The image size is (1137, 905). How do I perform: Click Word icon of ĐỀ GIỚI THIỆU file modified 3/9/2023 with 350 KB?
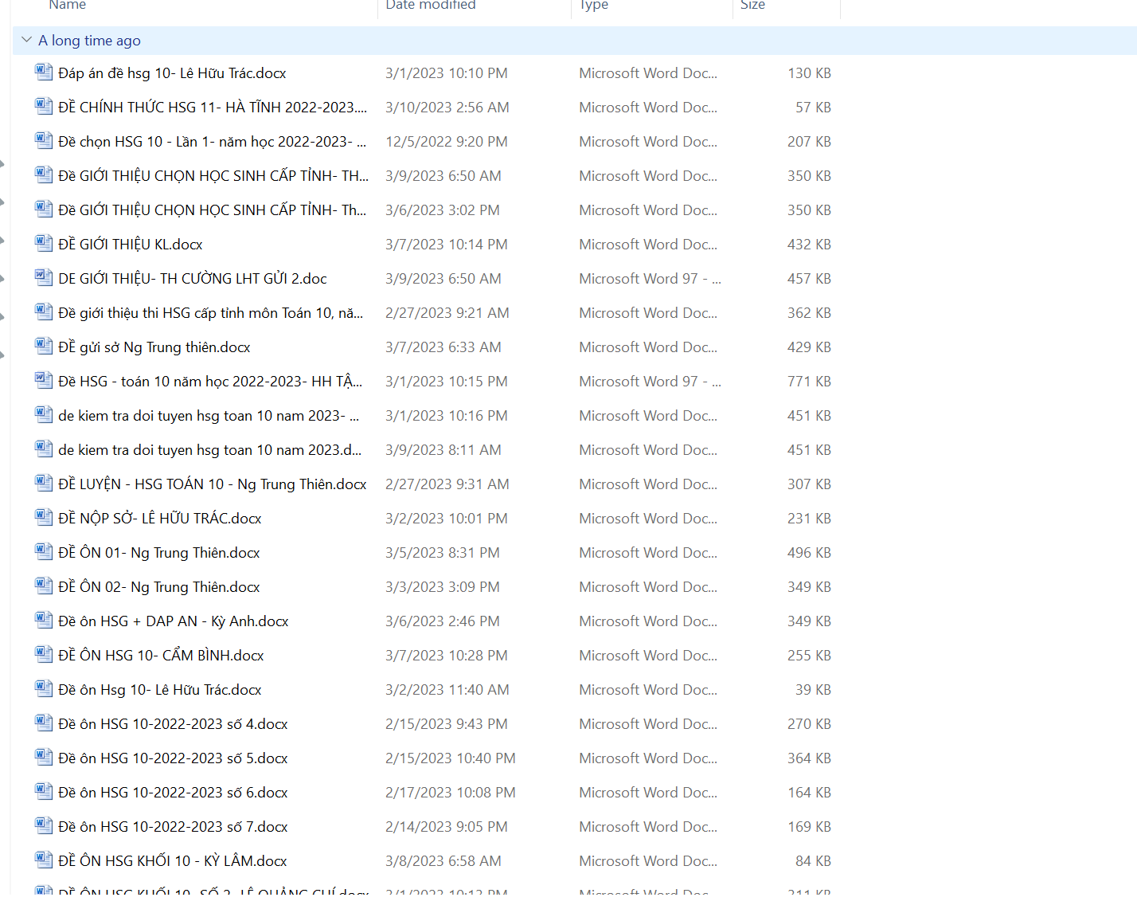click(44, 174)
